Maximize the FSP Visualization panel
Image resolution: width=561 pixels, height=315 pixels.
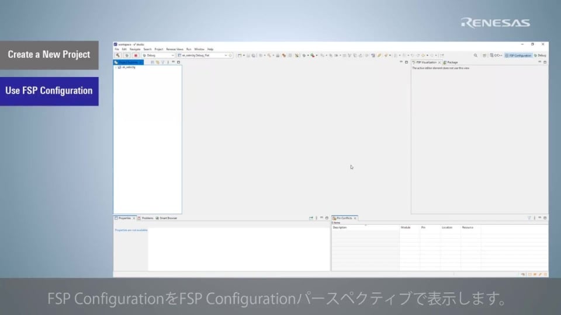545,62
